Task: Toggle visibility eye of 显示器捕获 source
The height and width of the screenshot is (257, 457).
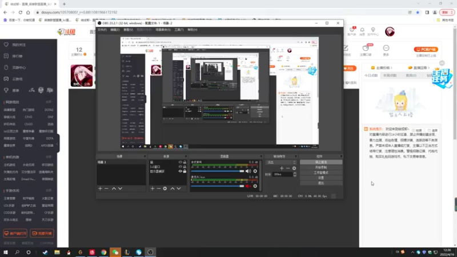Action: (180, 171)
